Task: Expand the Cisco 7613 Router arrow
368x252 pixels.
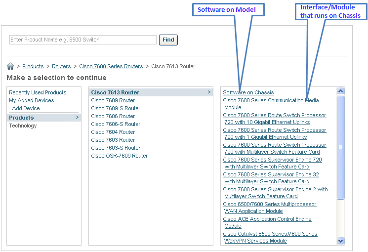Action: (209, 92)
